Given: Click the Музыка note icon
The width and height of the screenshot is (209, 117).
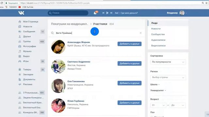Looking at the screenshot, I should tap(20, 51).
